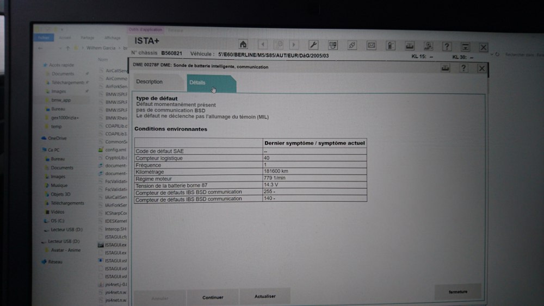This screenshot has height=306, width=544.
Task: Close the DME fault dialog with X
Action: click(x=481, y=68)
